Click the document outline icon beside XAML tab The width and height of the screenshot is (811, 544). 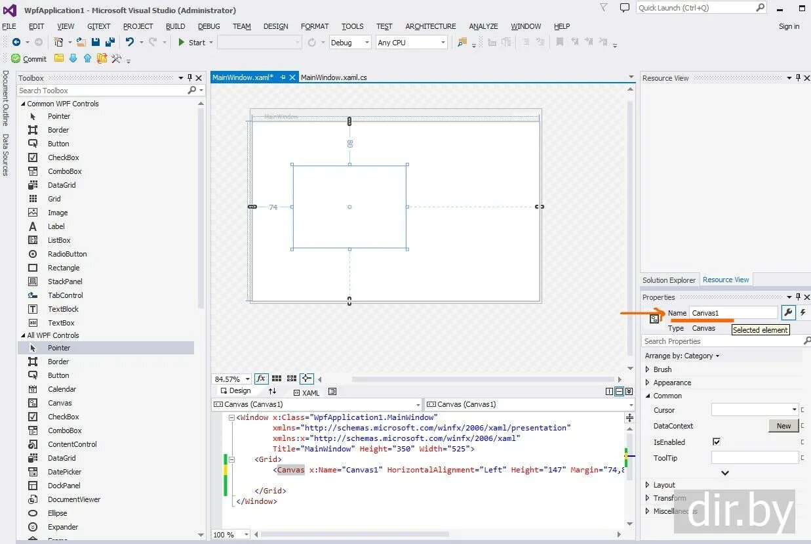click(x=332, y=392)
